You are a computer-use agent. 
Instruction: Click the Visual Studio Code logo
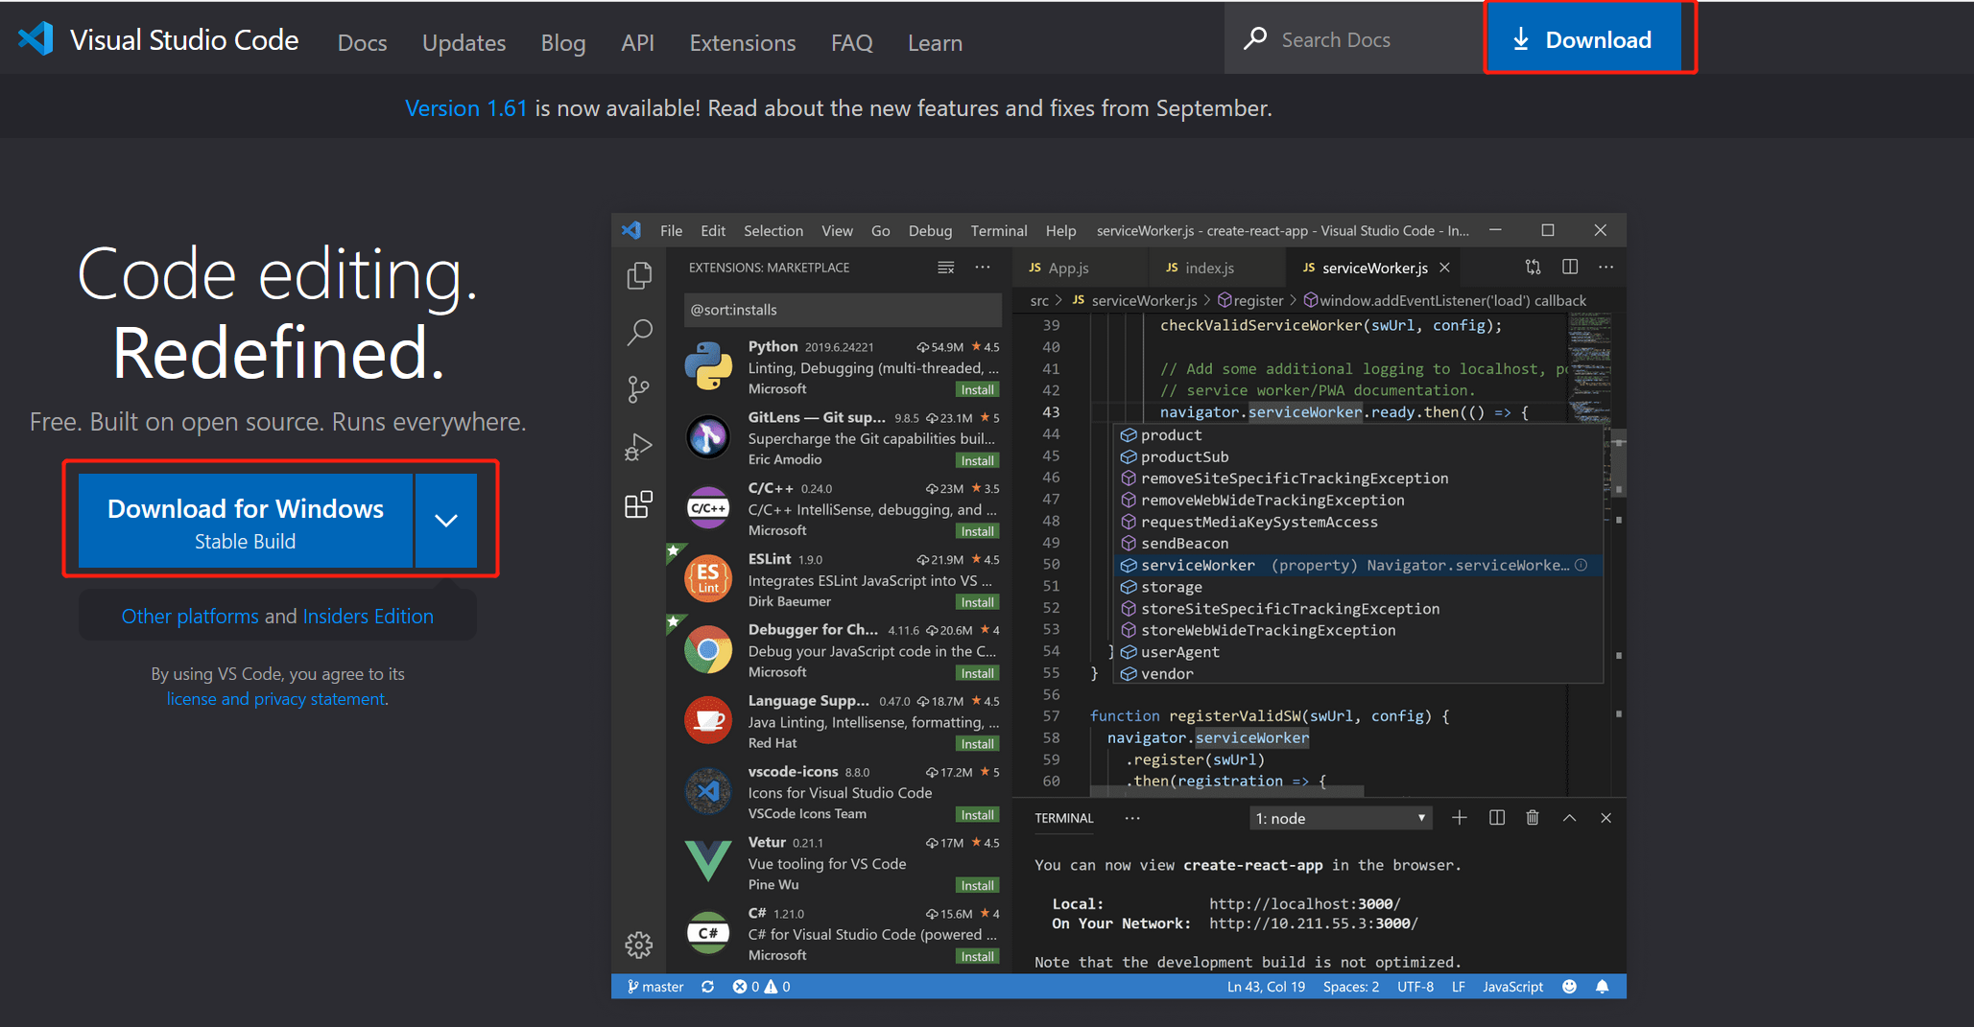click(36, 39)
